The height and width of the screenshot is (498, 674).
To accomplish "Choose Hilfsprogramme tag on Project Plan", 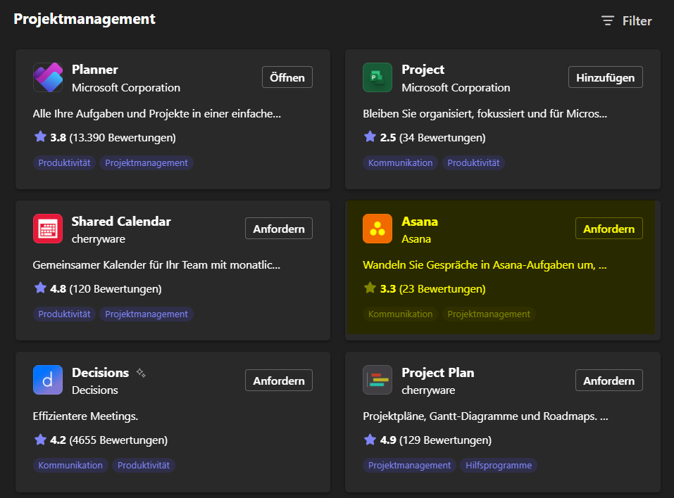I will point(499,466).
